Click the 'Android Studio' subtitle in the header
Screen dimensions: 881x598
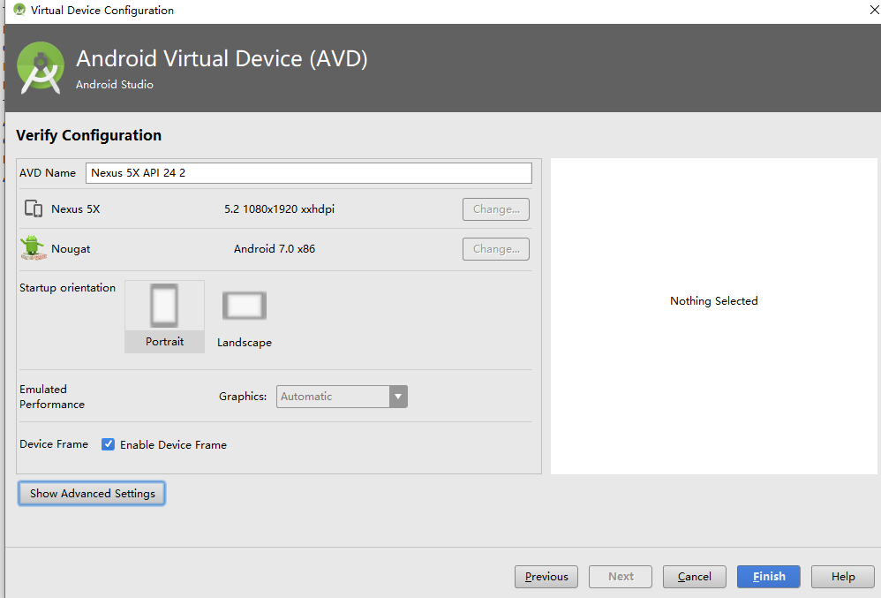[115, 84]
